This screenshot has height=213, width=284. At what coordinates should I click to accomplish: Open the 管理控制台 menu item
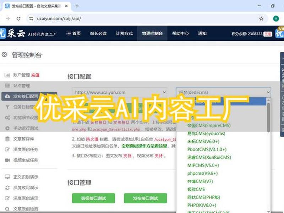click(x=152, y=33)
